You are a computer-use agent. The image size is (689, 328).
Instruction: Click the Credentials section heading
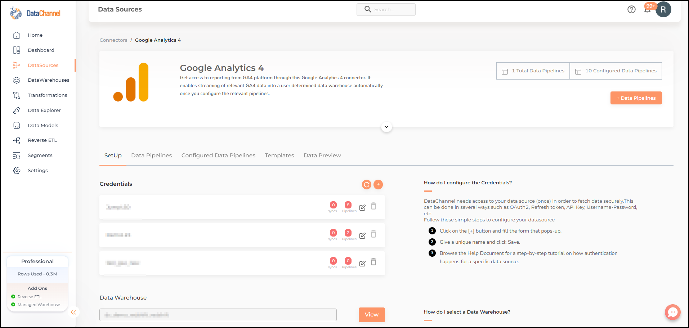[116, 184]
